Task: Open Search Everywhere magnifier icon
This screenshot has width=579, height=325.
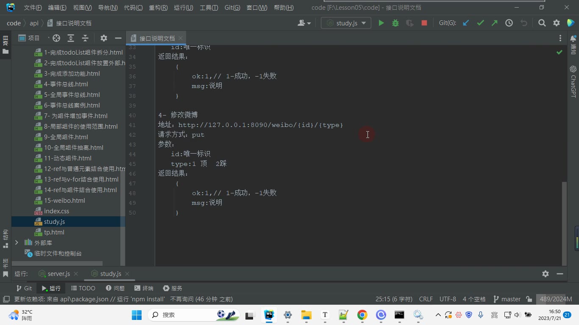Action: pos(542,23)
